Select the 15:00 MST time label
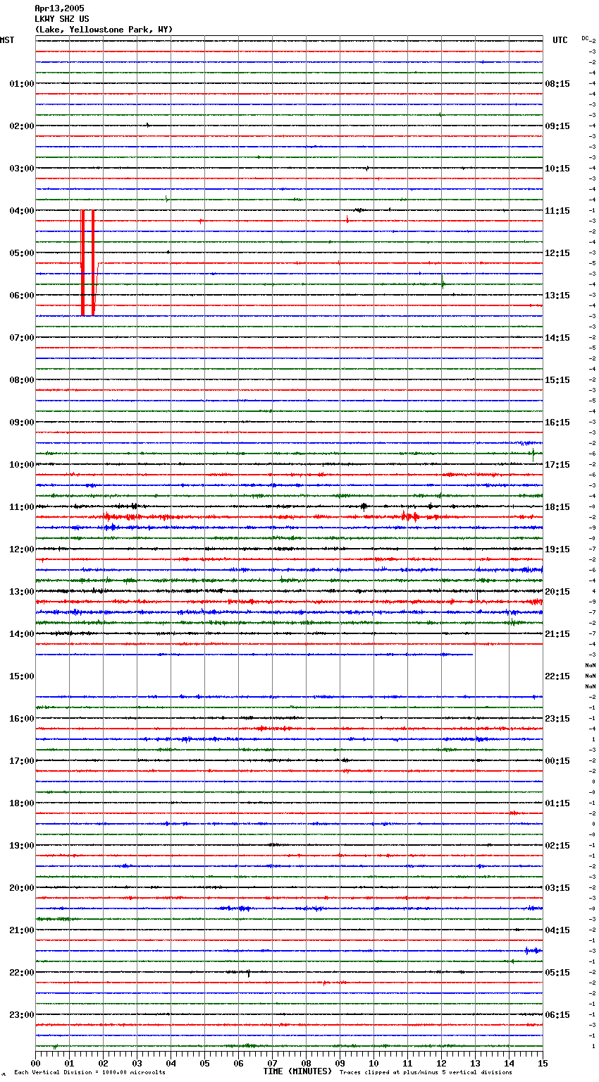The image size is (599, 1082). point(22,676)
